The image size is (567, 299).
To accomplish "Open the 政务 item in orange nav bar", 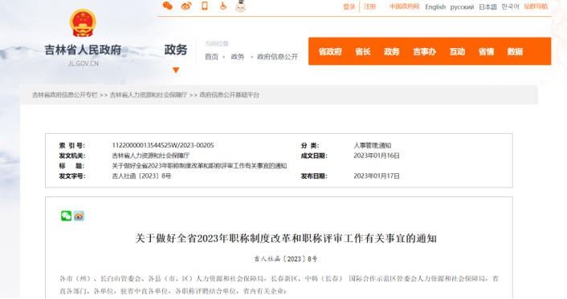I will 392,51.
